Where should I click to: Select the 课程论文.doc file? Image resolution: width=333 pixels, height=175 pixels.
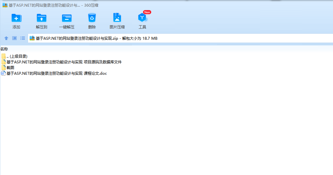tap(57, 73)
